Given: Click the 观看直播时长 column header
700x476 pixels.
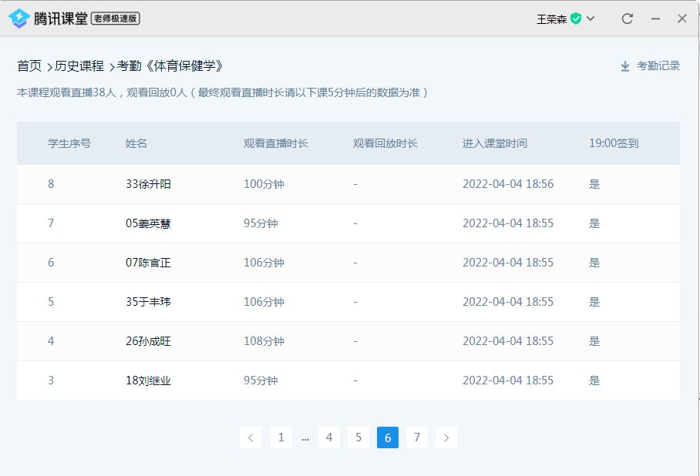Looking at the screenshot, I should 275,143.
